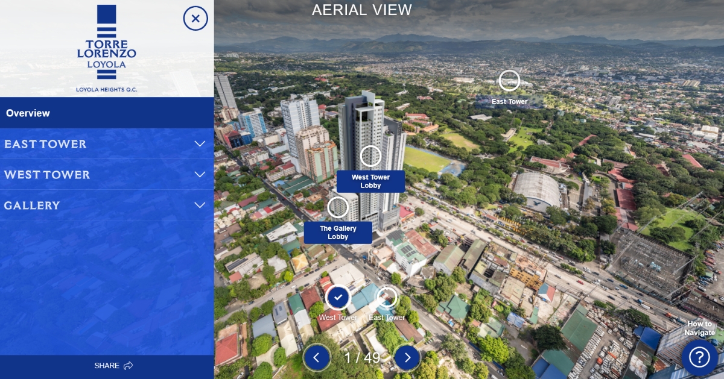Click The Gallery Lobby label
This screenshot has height=379, width=724.
tap(338, 233)
